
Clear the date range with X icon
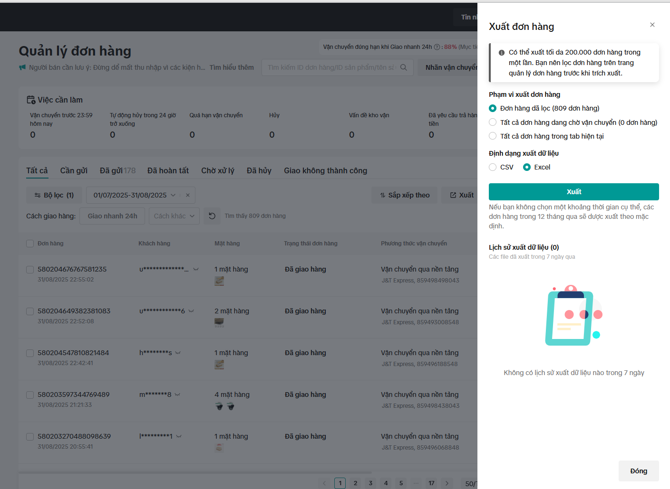tap(188, 195)
